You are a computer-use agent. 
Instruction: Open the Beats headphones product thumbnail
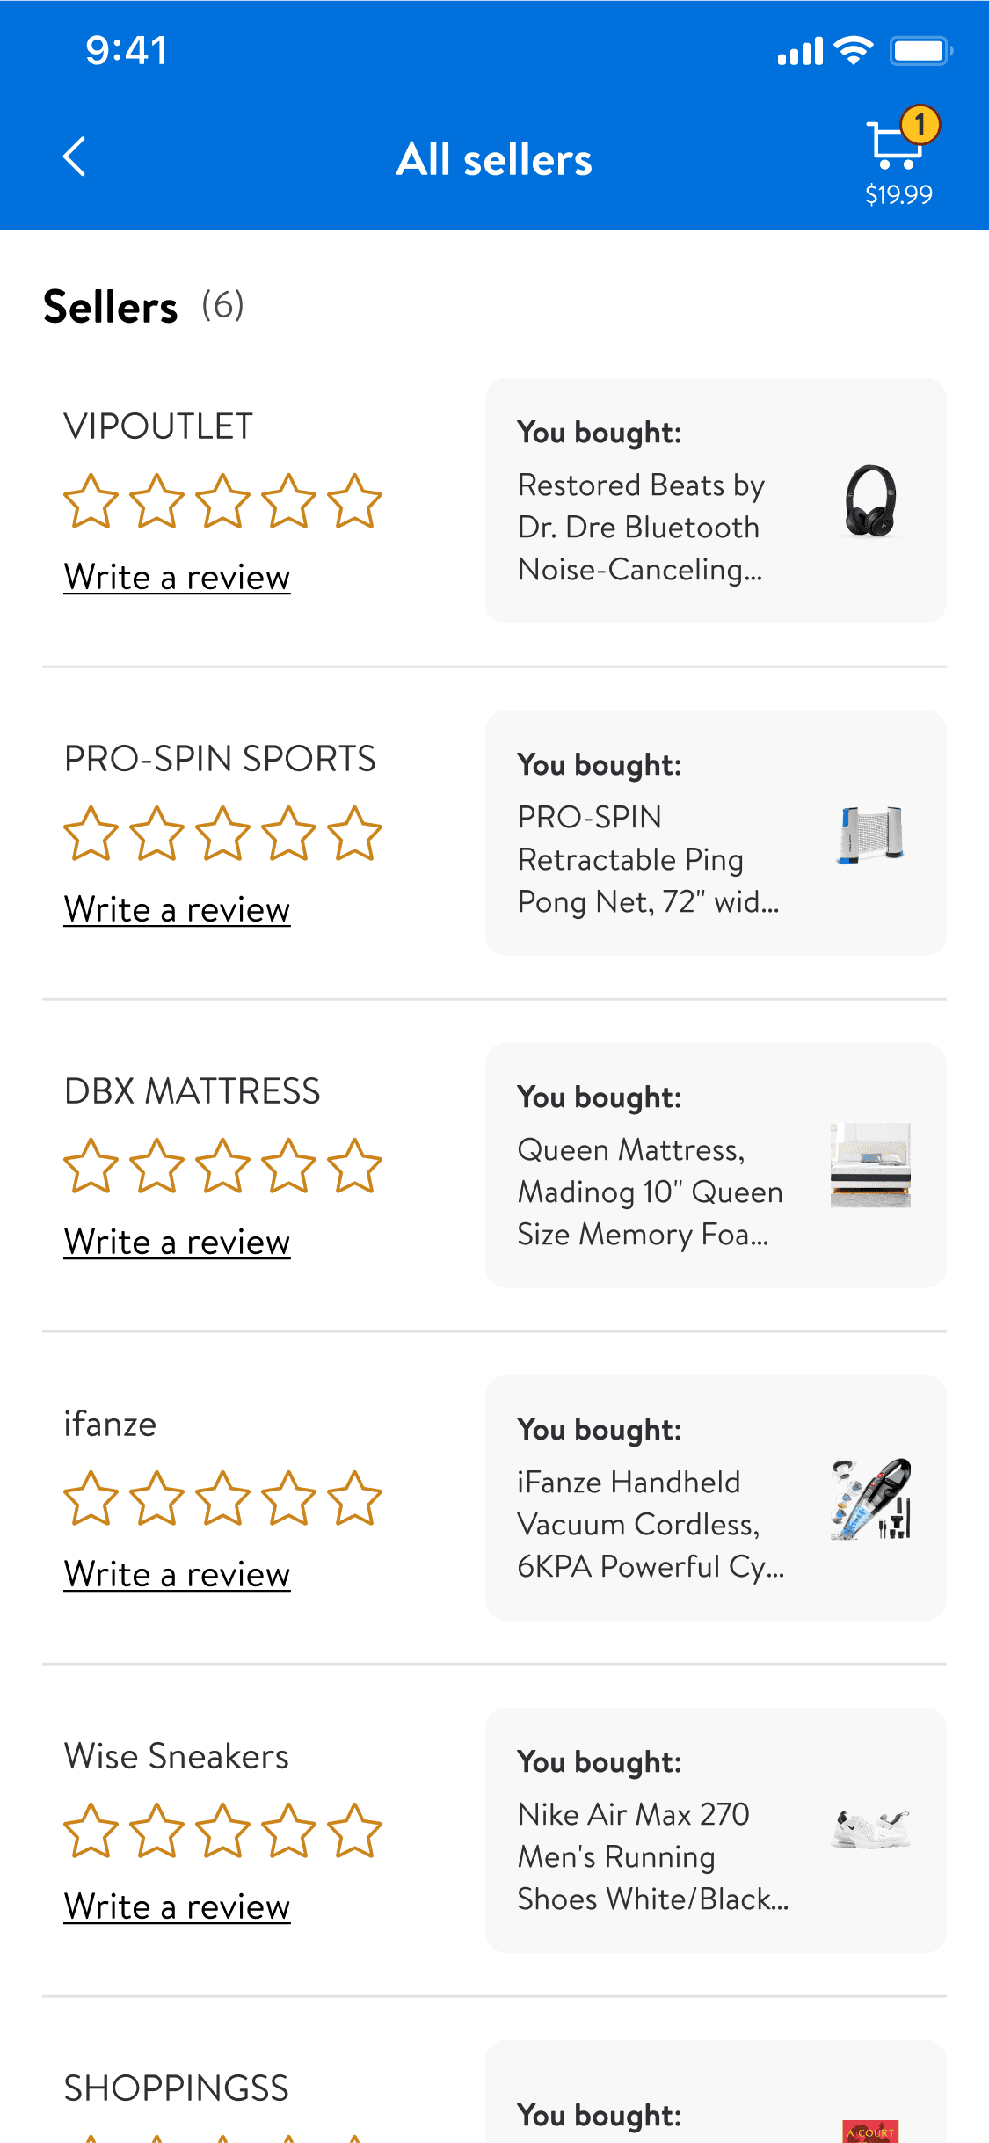870,501
